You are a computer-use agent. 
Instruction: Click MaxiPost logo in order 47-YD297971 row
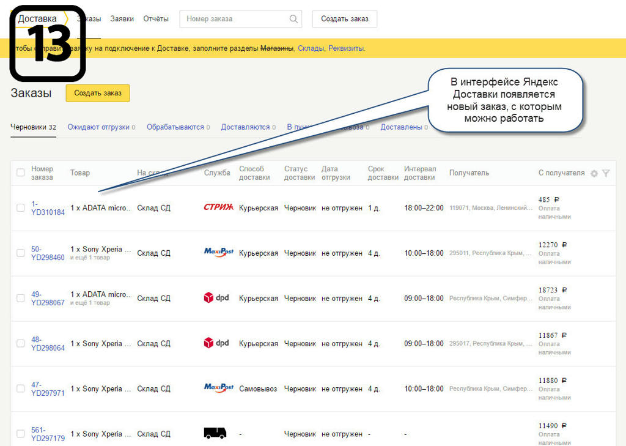218,388
